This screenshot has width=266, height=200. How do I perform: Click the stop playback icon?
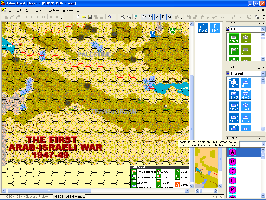click(57, 17)
